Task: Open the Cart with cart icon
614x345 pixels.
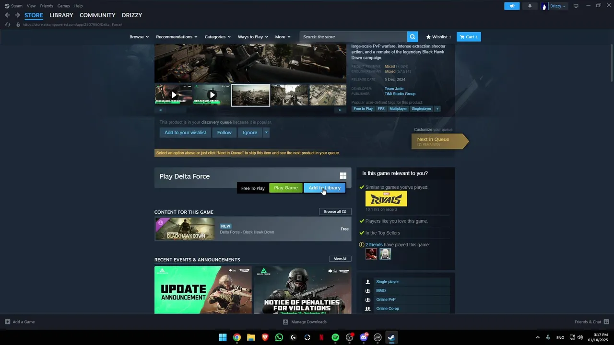Action: click(469, 37)
